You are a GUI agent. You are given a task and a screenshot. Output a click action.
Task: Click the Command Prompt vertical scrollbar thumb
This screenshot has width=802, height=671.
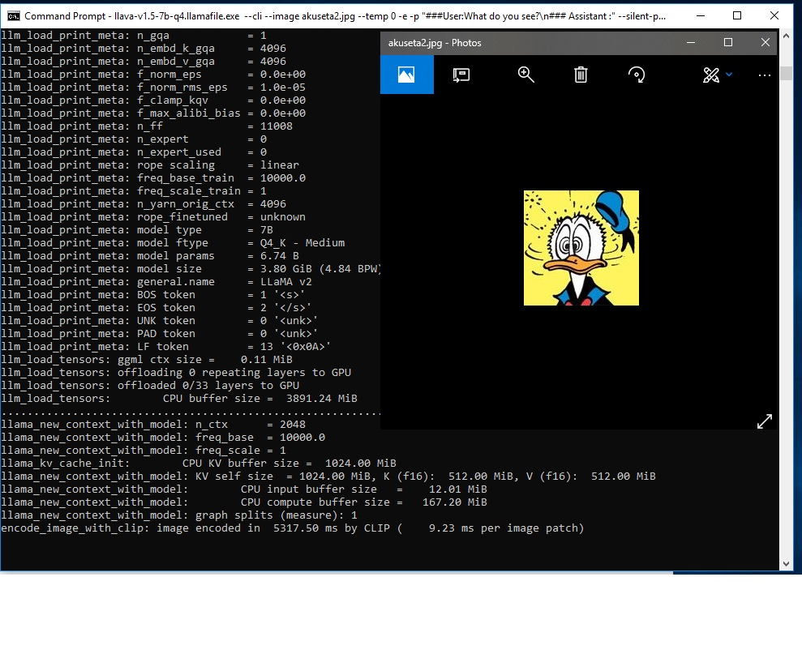[786, 73]
